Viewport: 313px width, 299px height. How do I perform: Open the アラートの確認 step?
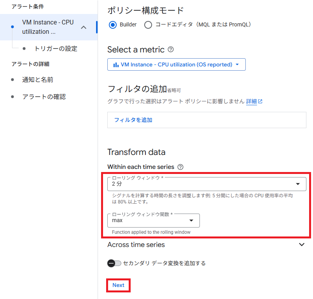tap(44, 97)
